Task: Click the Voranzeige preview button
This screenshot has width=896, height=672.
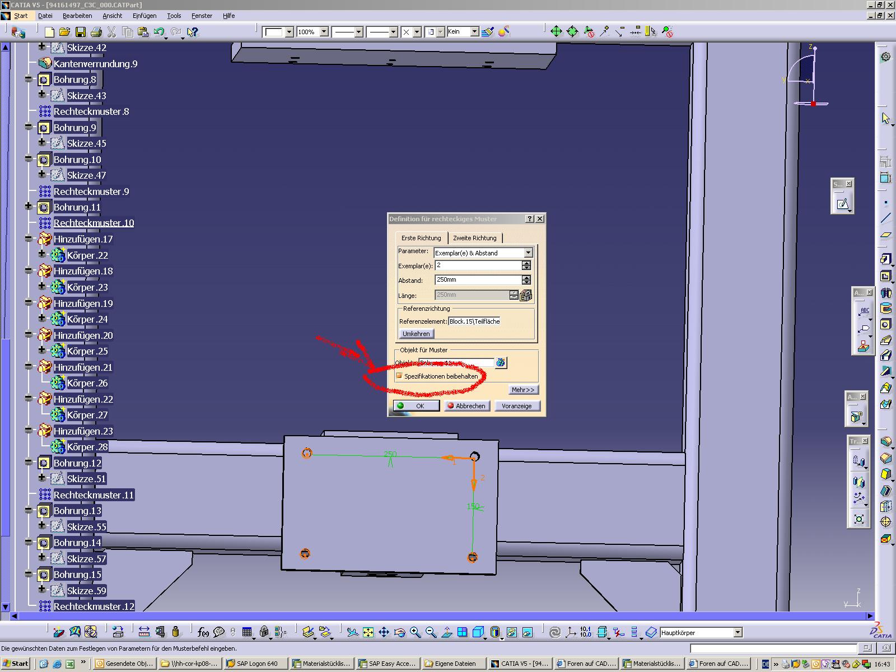Action: tap(517, 406)
